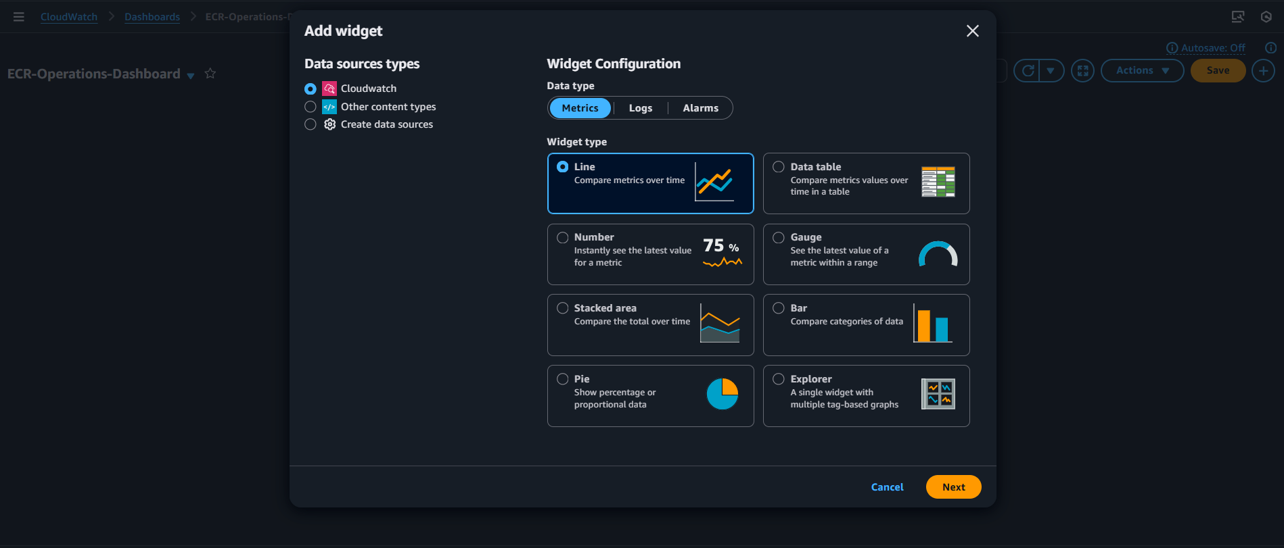Switch to the Logs data type tab

pos(640,107)
